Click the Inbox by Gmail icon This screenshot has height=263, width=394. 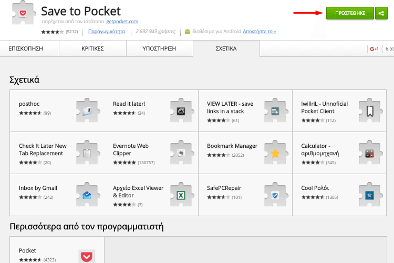pyautogui.click(x=87, y=195)
